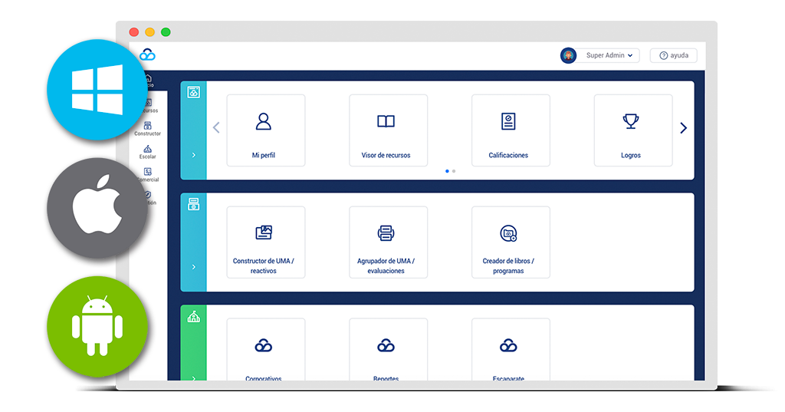The image size is (785, 412).
Task: Expand the Super Admin dropdown
Action: click(x=610, y=55)
